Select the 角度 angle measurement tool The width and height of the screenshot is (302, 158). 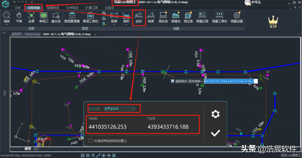151,17
